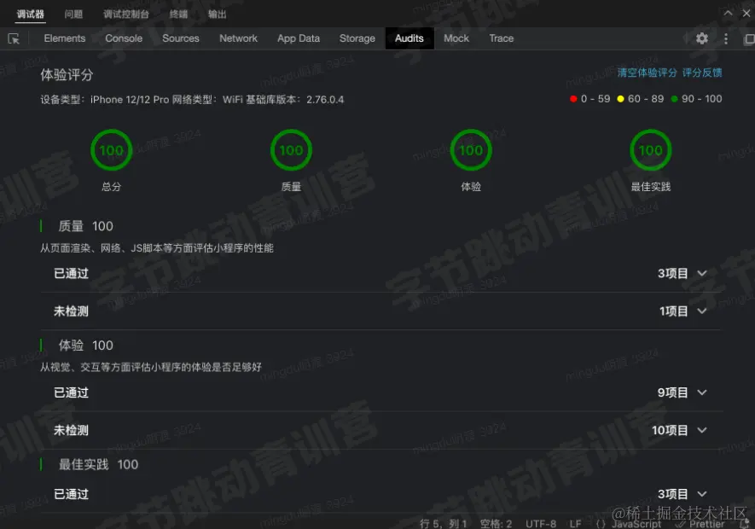755x529 pixels.
Task: Click the 总分 score circle
Action: click(x=111, y=149)
